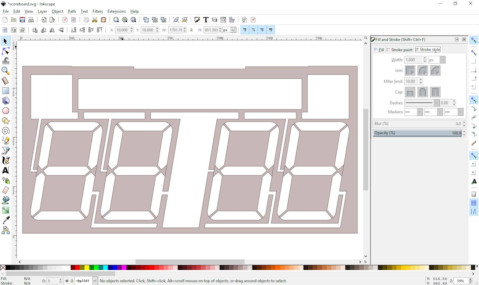Choose the Spray tool
479x285 pixels.
[6, 180]
